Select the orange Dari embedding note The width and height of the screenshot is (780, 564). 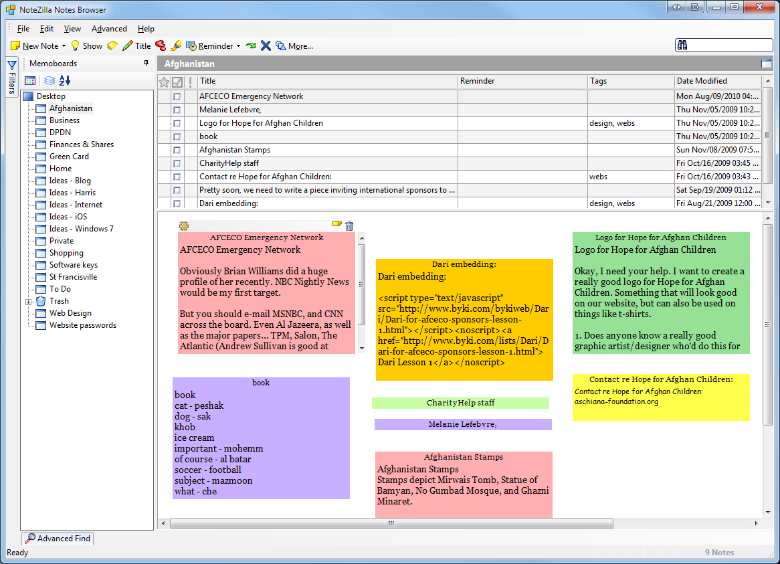(x=464, y=320)
